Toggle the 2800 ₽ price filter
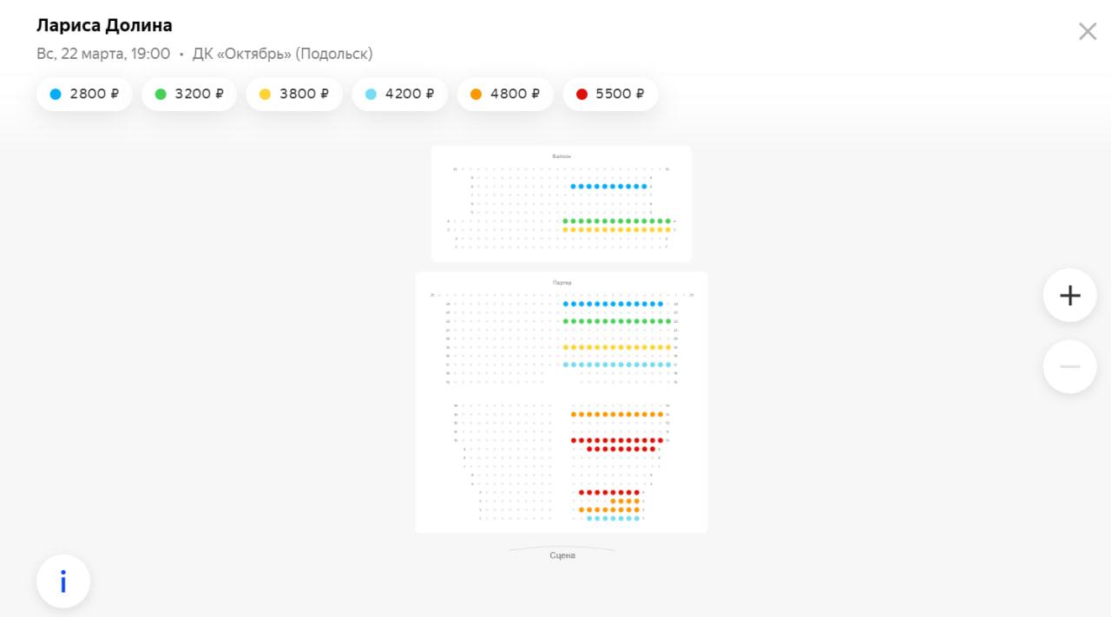 tap(84, 94)
